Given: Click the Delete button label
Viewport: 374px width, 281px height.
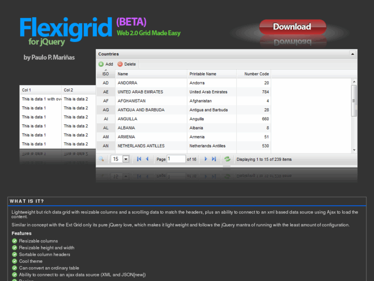Looking at the screenshot, I should [x=130, y=64].
